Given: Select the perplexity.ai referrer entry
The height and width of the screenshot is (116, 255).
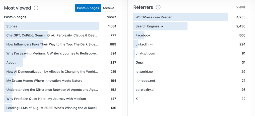Looking at the screenshot, I should (x=145, y=90).
